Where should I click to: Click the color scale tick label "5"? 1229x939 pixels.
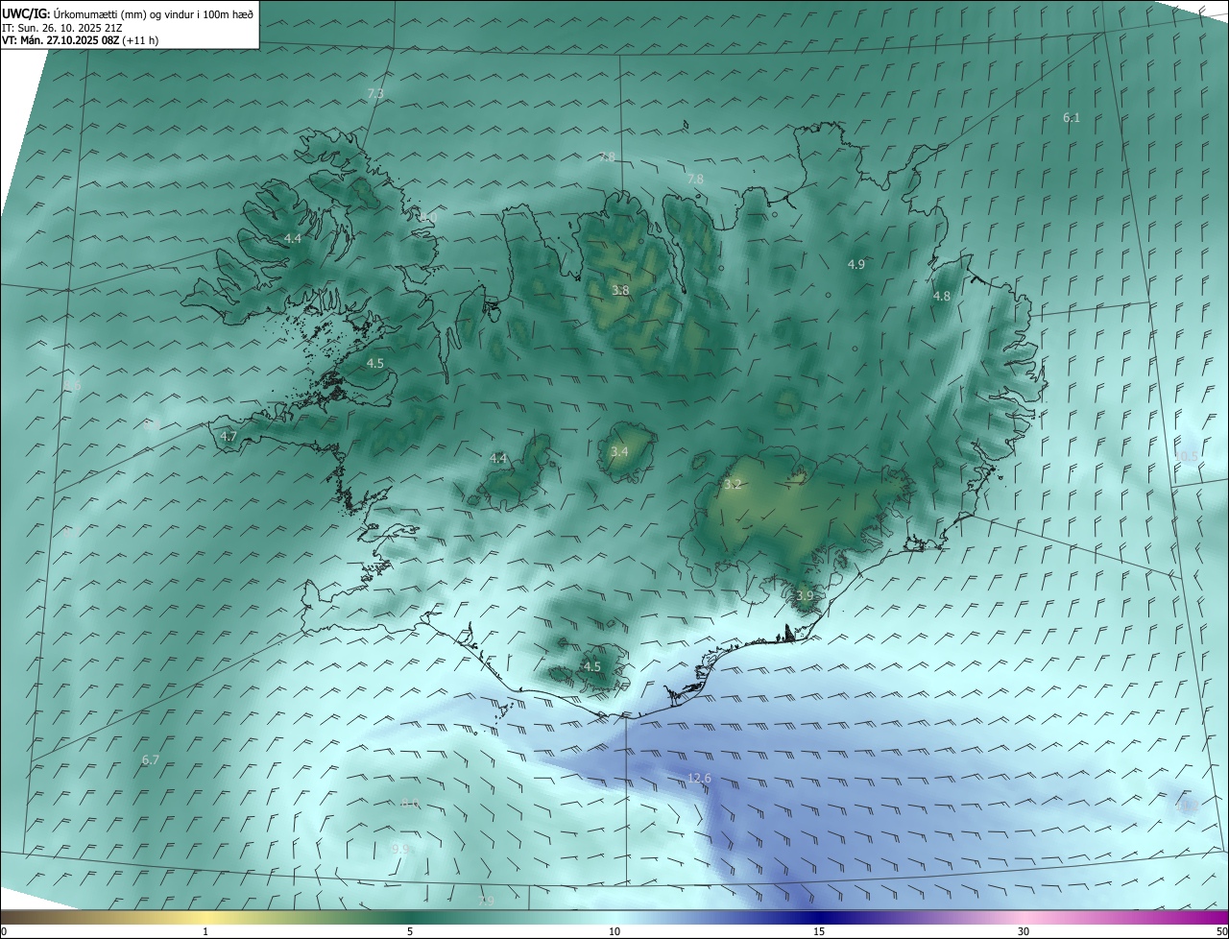pyautogui.click(x=410, y=931)
